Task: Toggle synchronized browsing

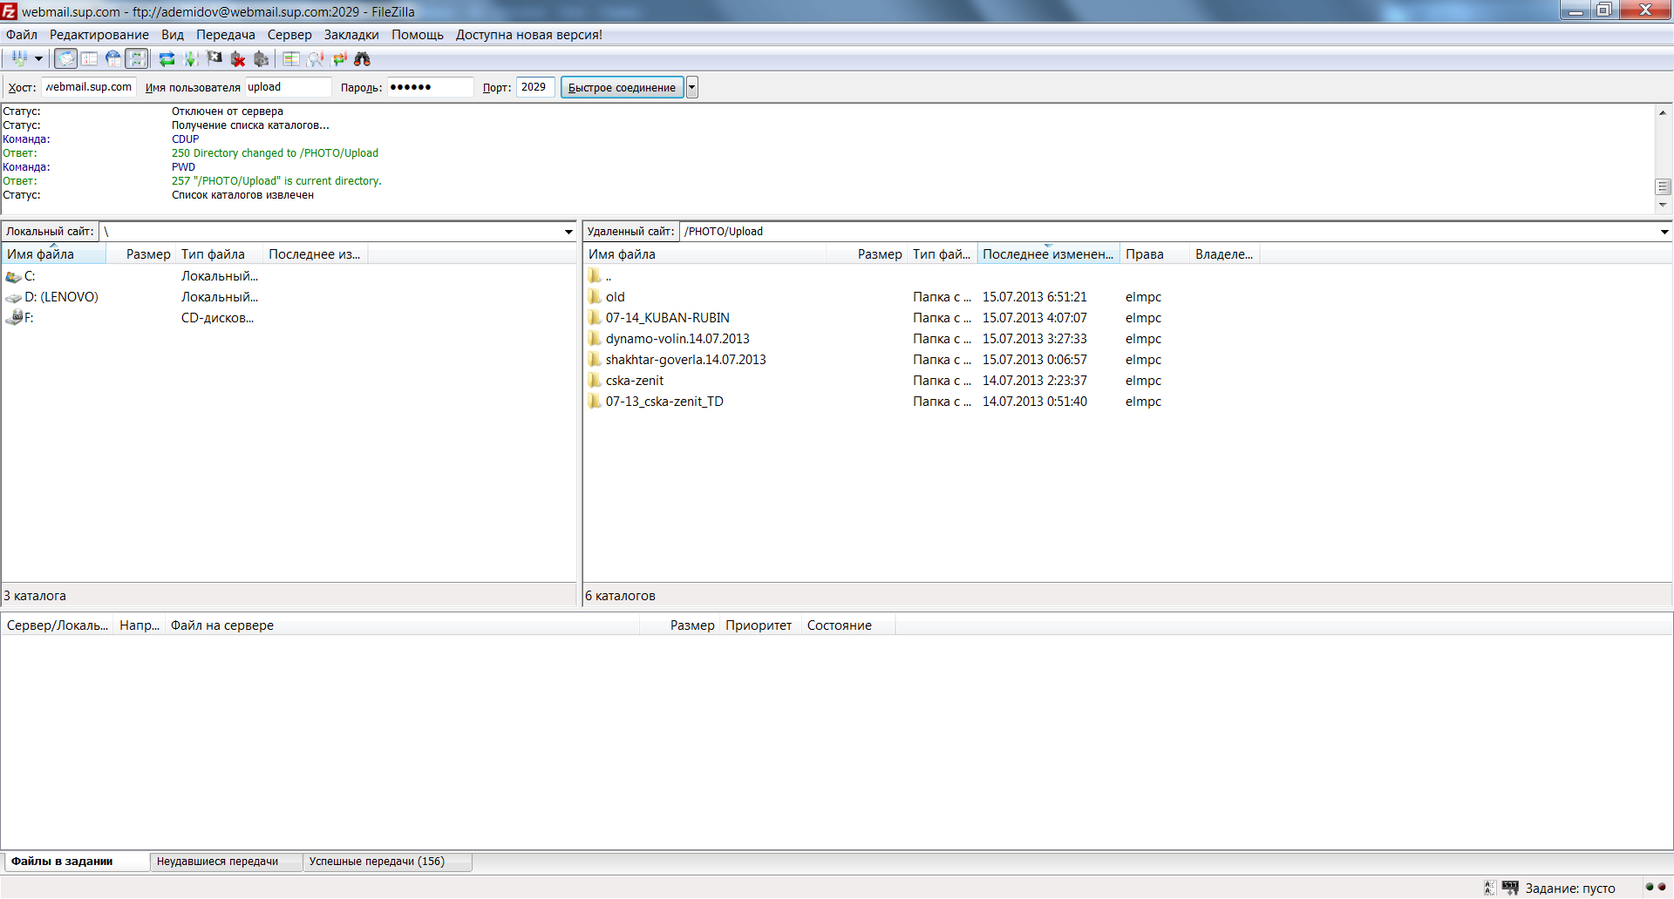Action: (339, 58)
